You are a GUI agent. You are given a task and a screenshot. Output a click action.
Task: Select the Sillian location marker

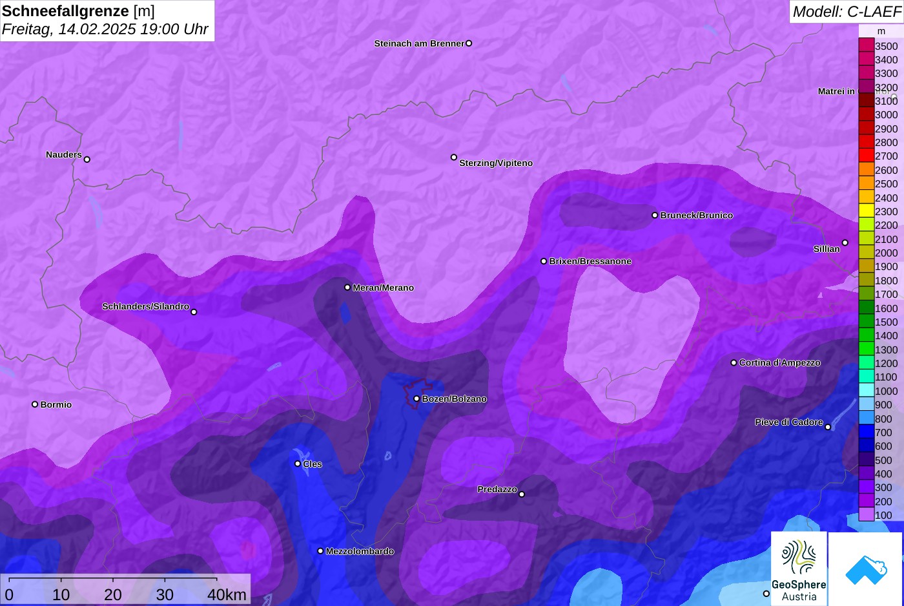(x=845, y=243)
